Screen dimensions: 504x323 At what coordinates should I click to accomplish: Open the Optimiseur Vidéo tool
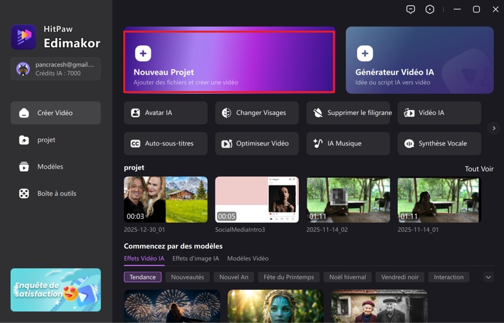pyautogui.click(x=257, y=143)
